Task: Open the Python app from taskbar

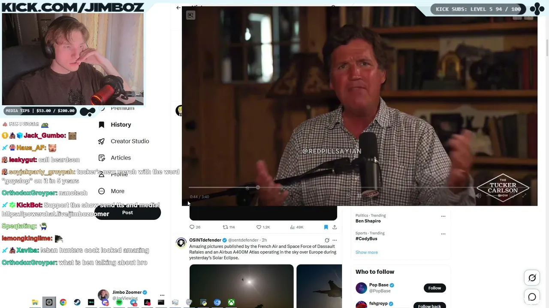Action: (203, 302)
